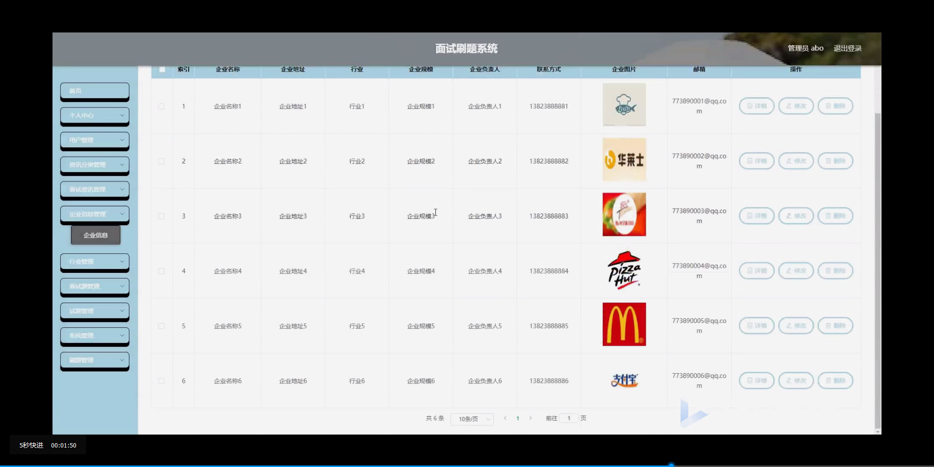This screenshot has height=467, width=934.
Task: Click the video progress bar at bottom
Action: tap(467, 466)
